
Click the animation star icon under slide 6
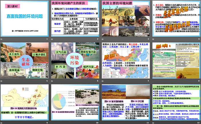(52, 81)
